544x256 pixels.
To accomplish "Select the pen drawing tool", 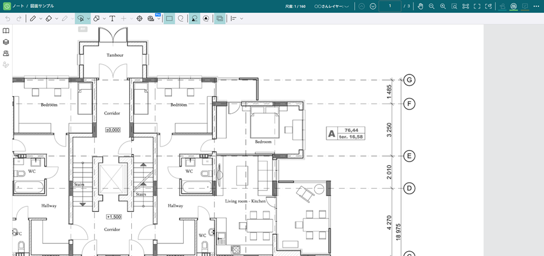I will tap(33, 19).
